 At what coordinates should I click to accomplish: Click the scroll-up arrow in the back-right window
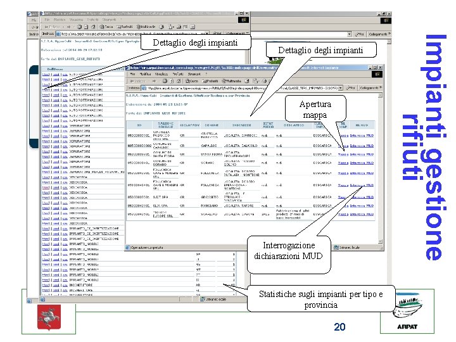pos(389,42)
